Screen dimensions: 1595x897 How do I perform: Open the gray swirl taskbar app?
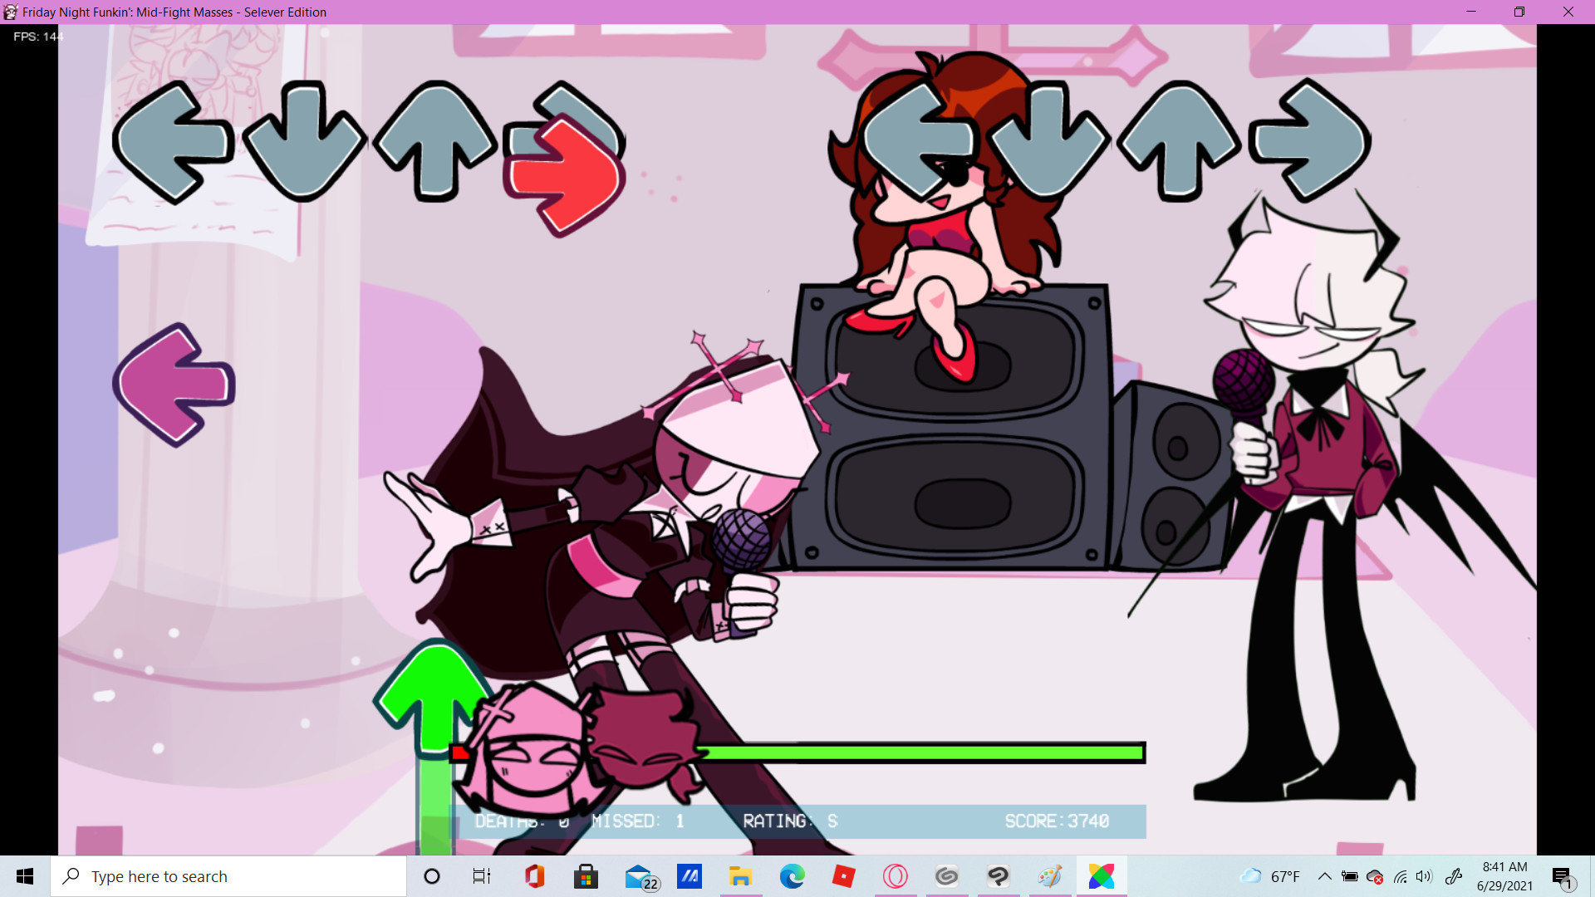[947, 876]
